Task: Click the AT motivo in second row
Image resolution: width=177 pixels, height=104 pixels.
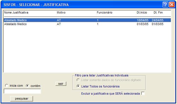Action: [59, 24]
